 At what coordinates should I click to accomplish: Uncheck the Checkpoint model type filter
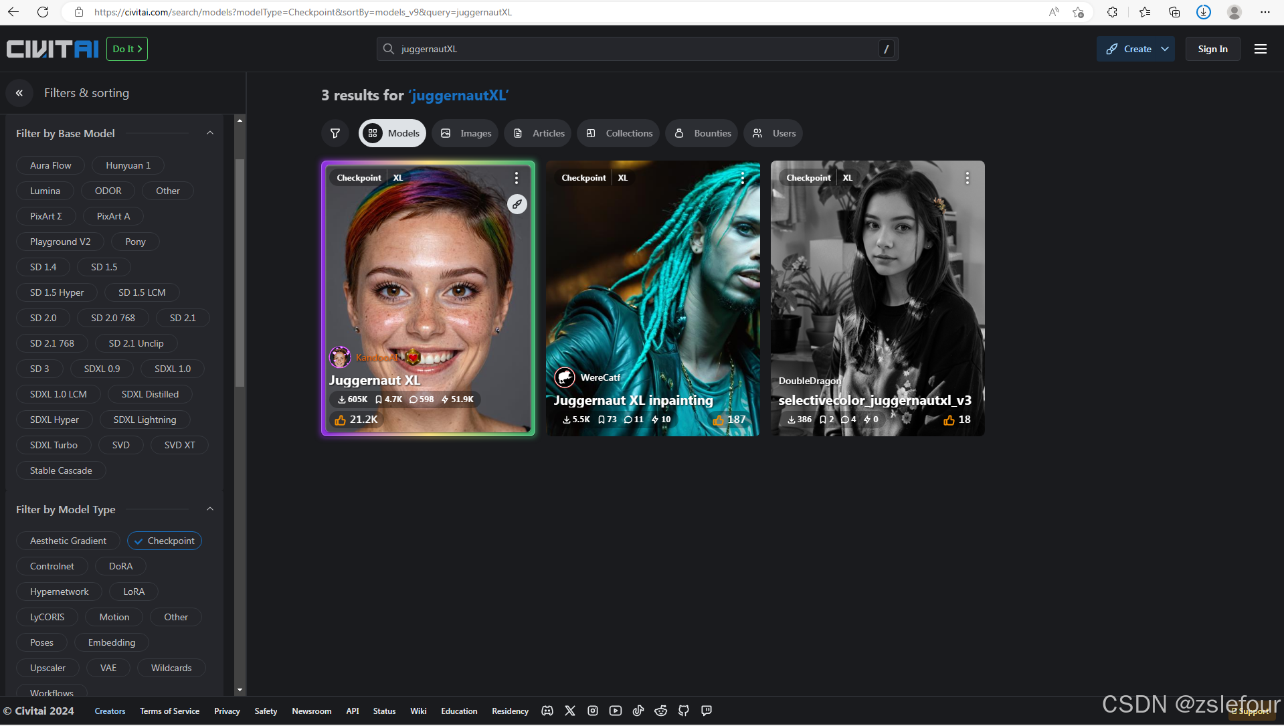coord(164,541)
